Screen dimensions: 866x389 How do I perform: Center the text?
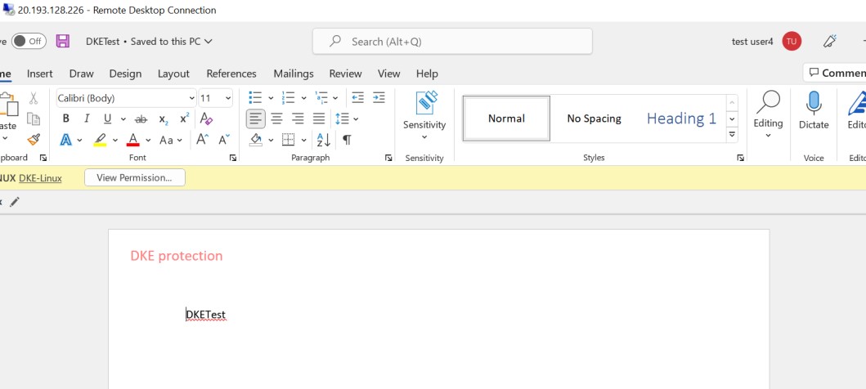pyautogui.click(x=276, y=118)
